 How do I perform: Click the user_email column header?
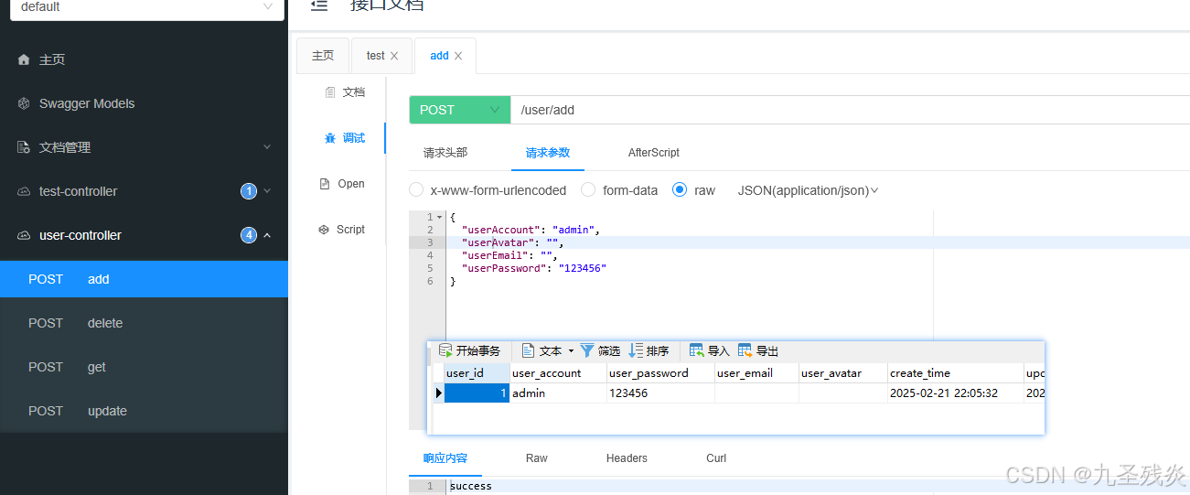(x=756, y=373)
